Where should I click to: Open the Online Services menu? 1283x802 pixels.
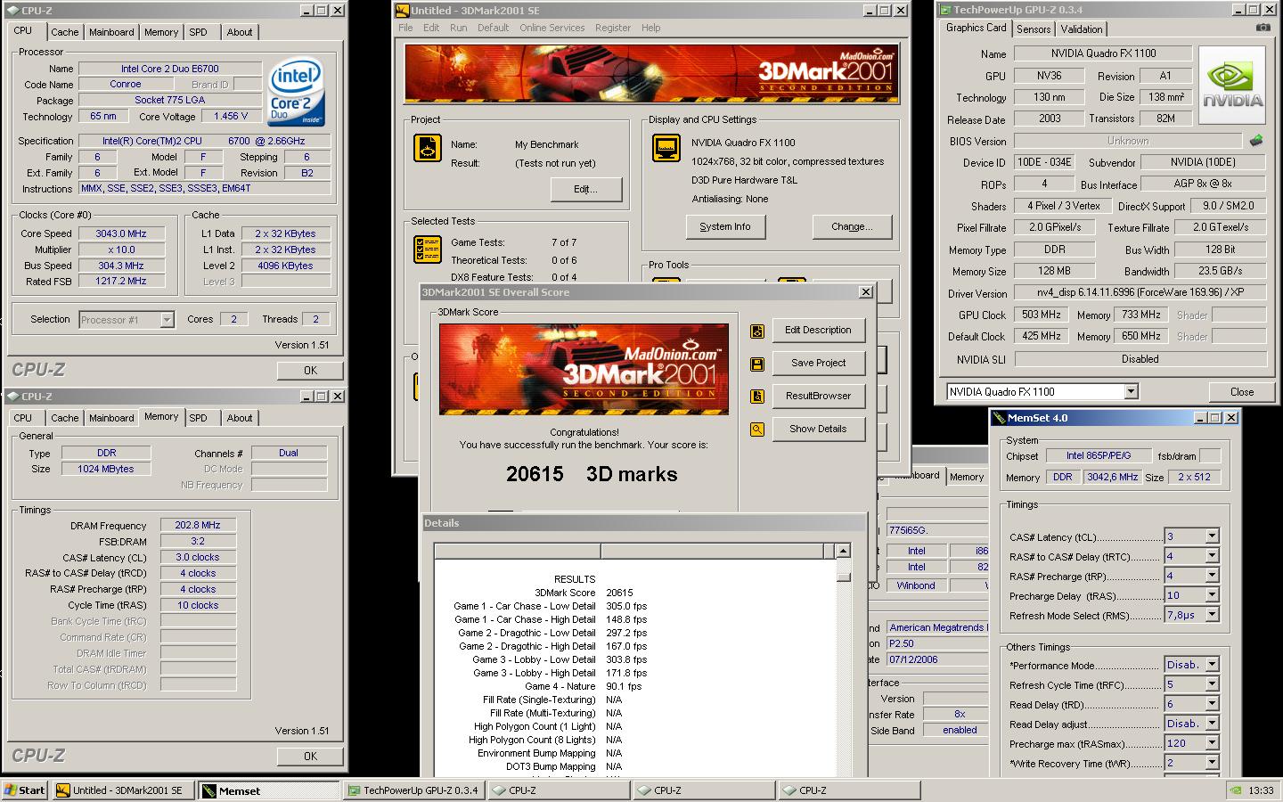552,28
